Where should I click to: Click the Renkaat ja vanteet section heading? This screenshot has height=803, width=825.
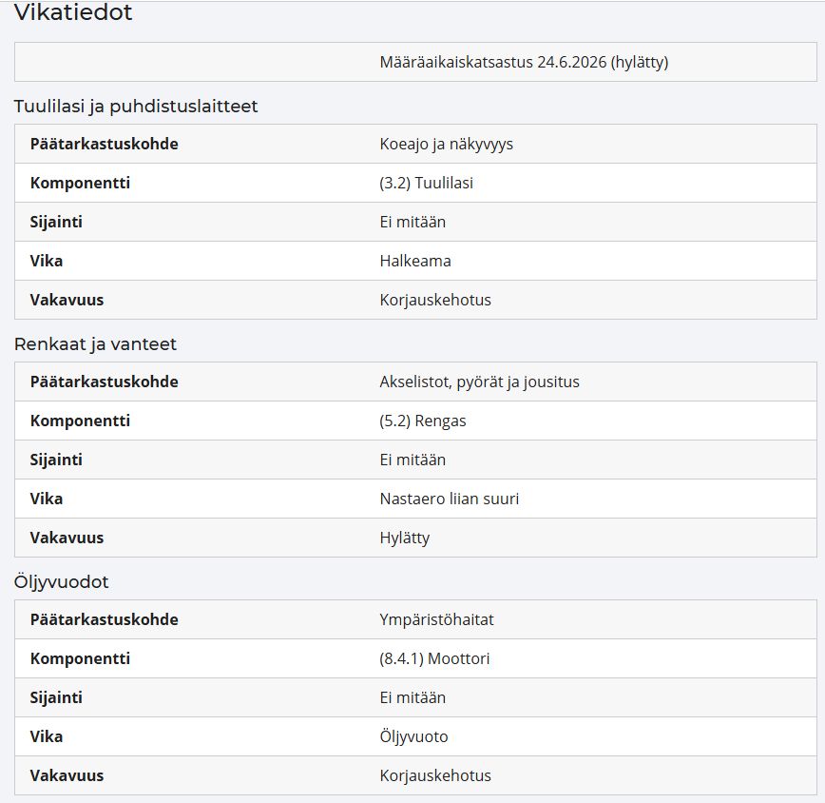[x=95, y=344]
